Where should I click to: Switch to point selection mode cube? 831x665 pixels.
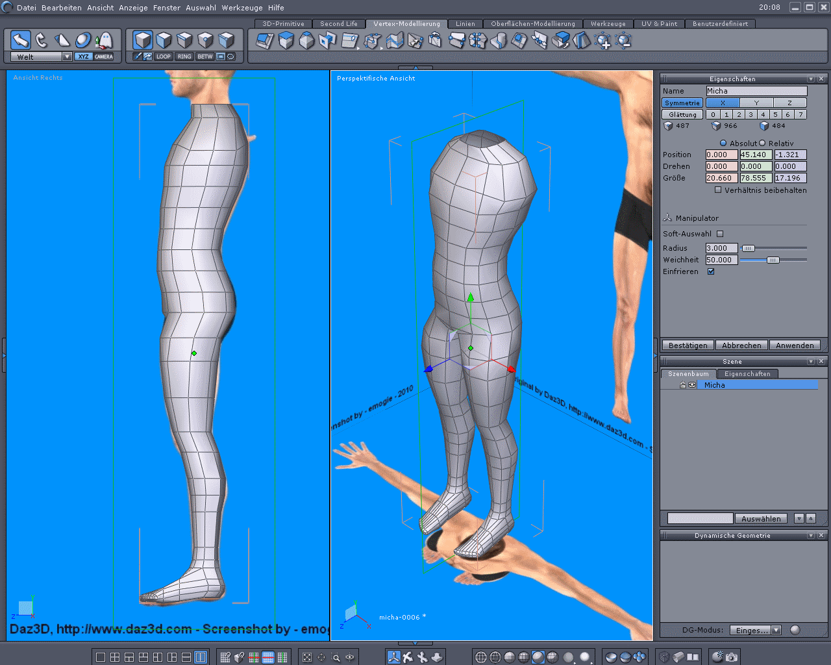(205, 40)
